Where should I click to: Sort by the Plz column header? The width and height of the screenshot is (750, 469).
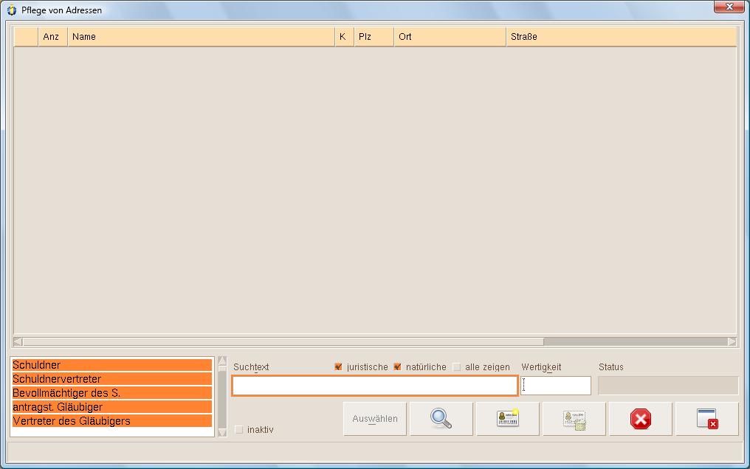374,37
